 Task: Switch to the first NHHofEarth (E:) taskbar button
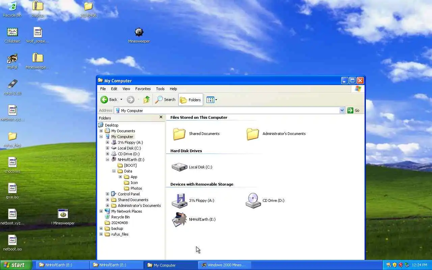pos(62,265)
